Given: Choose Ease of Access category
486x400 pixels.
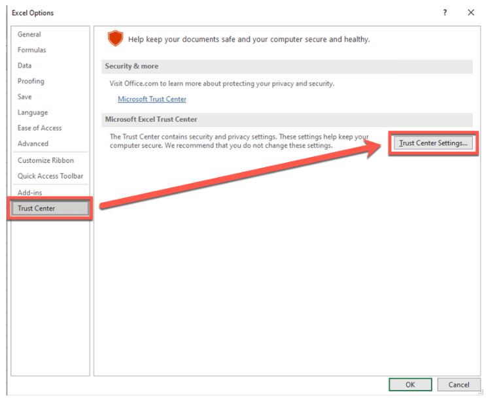Looking at the screenshot, I should click(39, 128).
